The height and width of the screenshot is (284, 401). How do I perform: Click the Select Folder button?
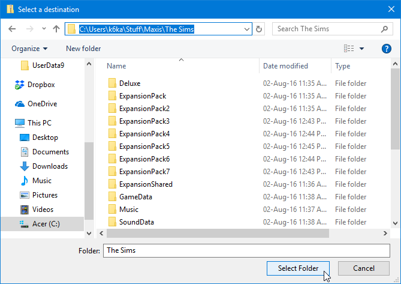pos(299,268)
